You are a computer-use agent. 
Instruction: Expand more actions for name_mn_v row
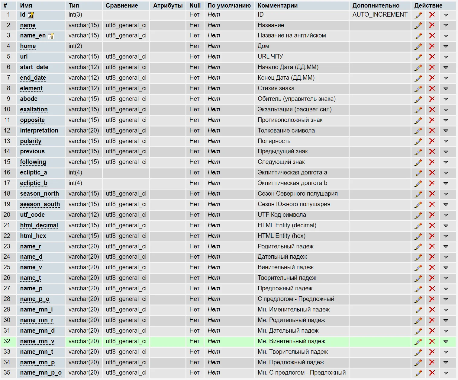pyautogui.click(x=446, y=342)
